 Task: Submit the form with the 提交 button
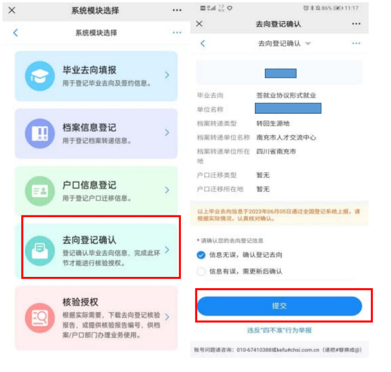tap(279, 306)
